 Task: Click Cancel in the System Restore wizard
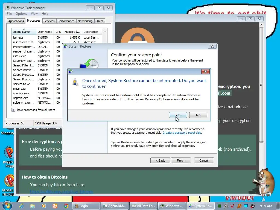(204, 160)
